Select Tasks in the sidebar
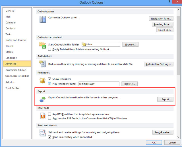The width and height of the screenshot is (182, 147). point(17,34)
